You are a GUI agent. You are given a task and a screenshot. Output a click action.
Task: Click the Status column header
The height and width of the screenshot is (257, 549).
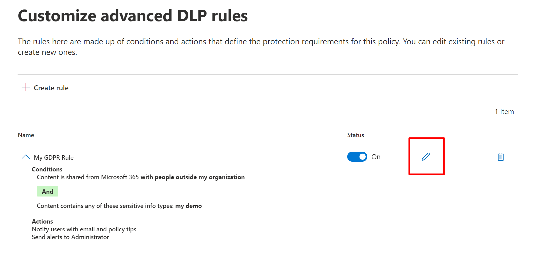tap(355, 135)
